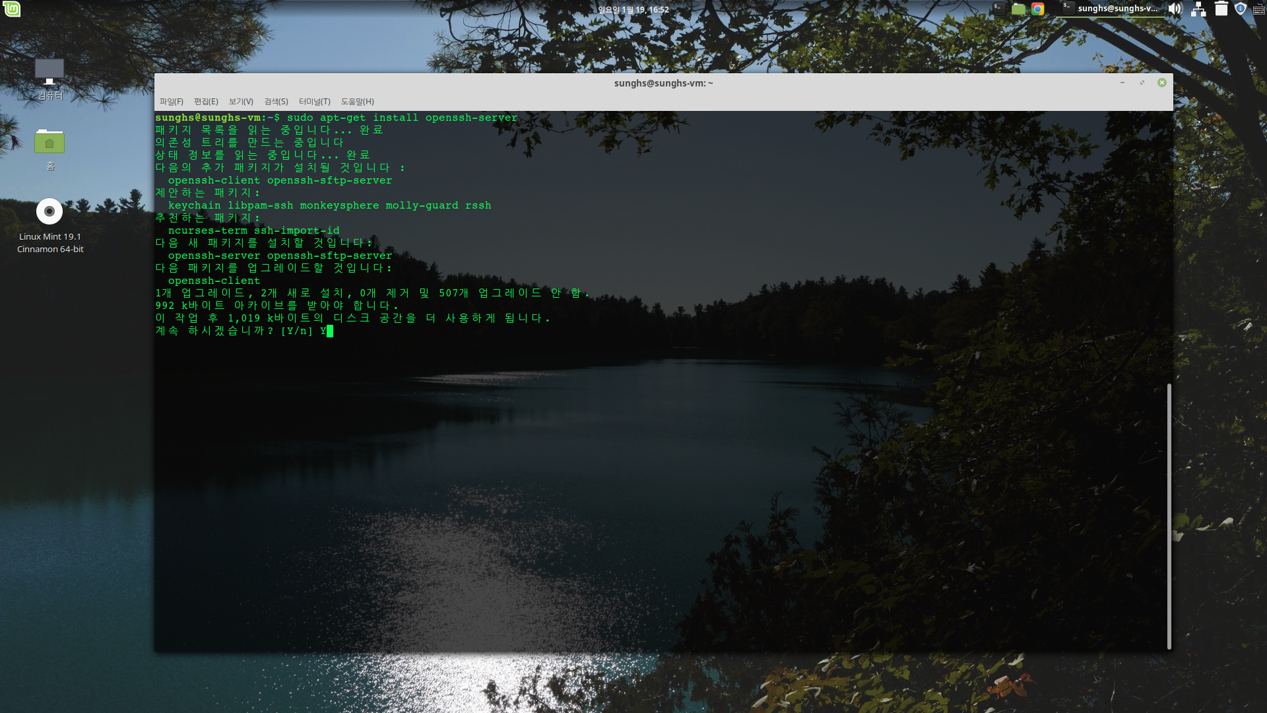The image size is (1267, 713).
Task: Click the on-screen keyboard tray icon
Action: point(1258,9)
